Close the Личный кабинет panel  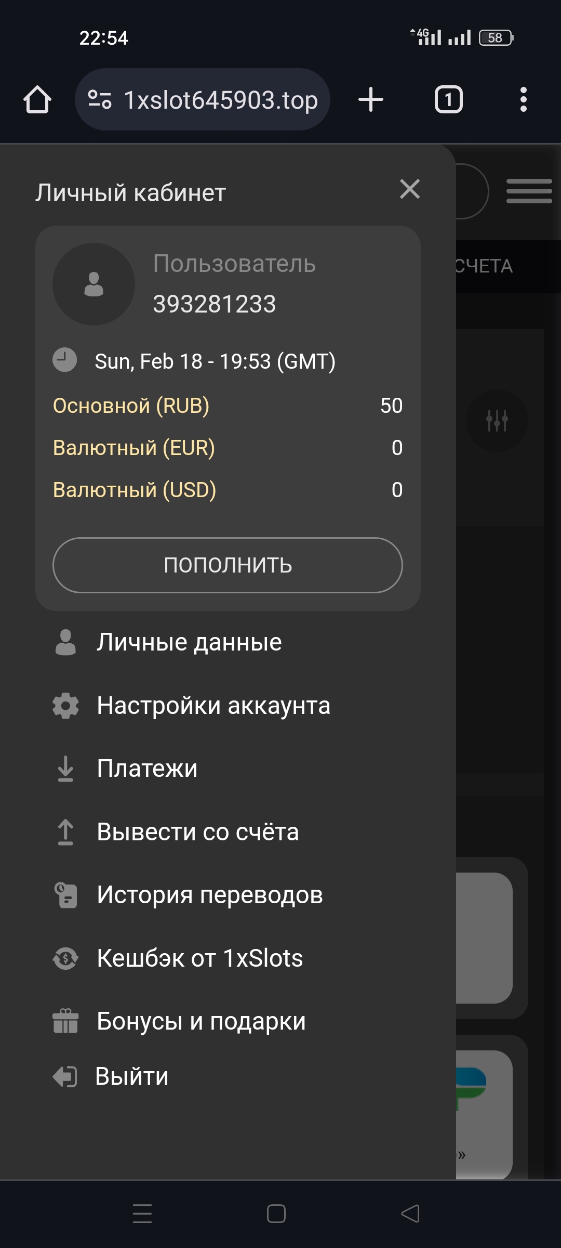pos(410,189)
